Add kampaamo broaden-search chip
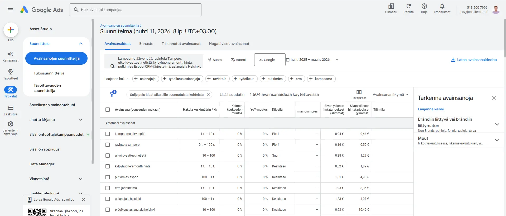The height and width of the screenshot is (216, 506). [x=321, y=79]
